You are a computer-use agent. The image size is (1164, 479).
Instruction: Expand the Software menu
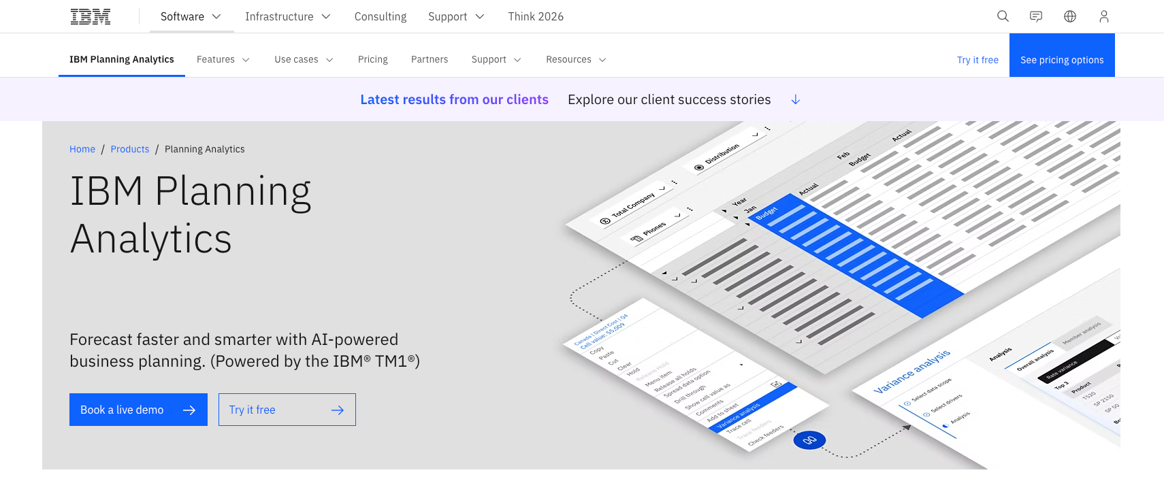(x=191, y=16)
